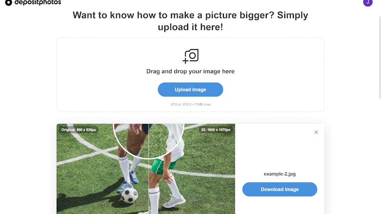
Task: Click the soccer ball in preview image
Action: 129,195
